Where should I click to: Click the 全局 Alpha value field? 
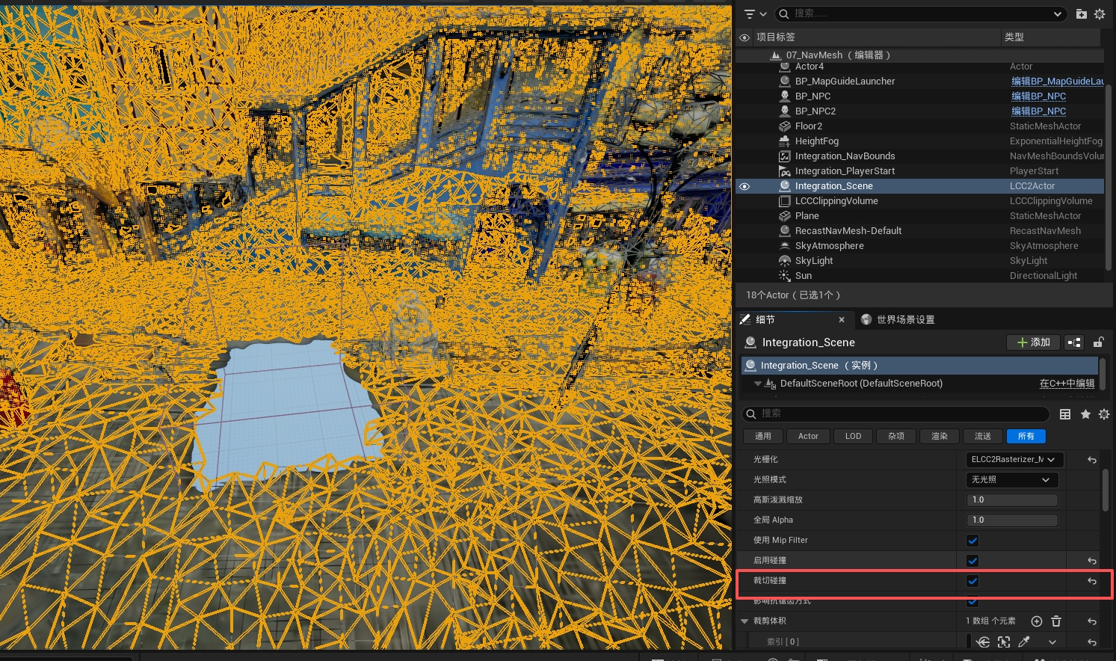coord(1013,520)
